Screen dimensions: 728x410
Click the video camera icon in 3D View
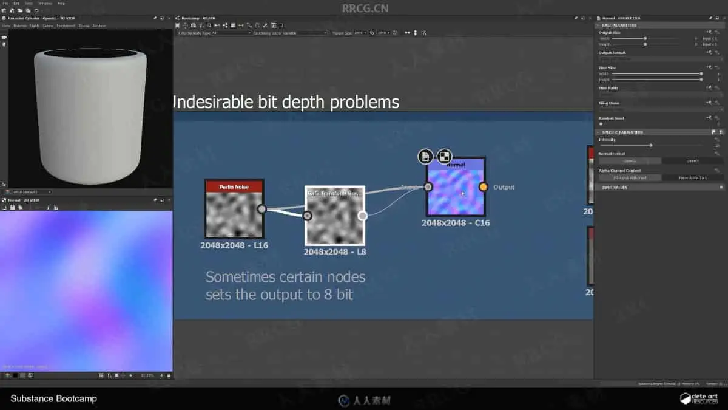pos(4,37)
